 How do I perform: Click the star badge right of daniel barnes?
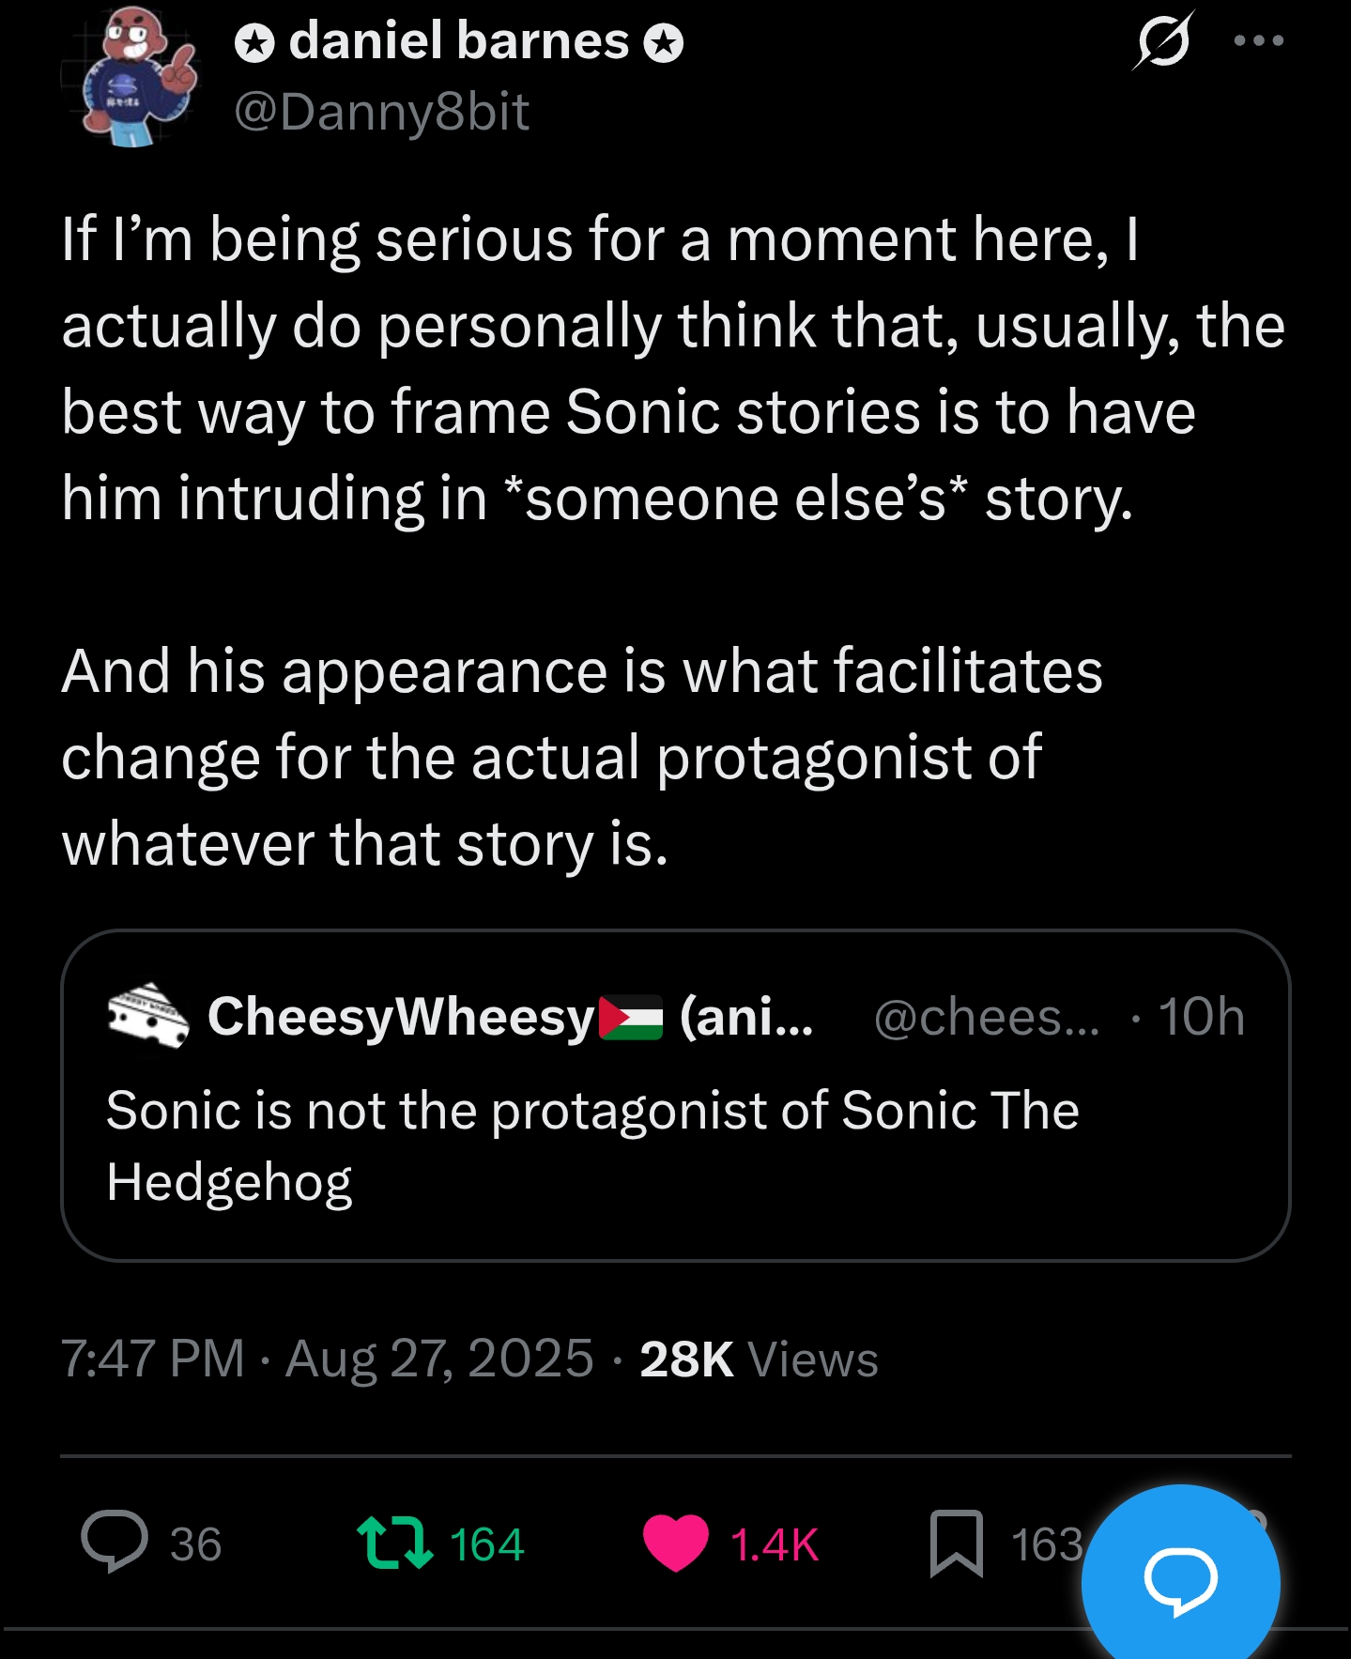[664, 43]
